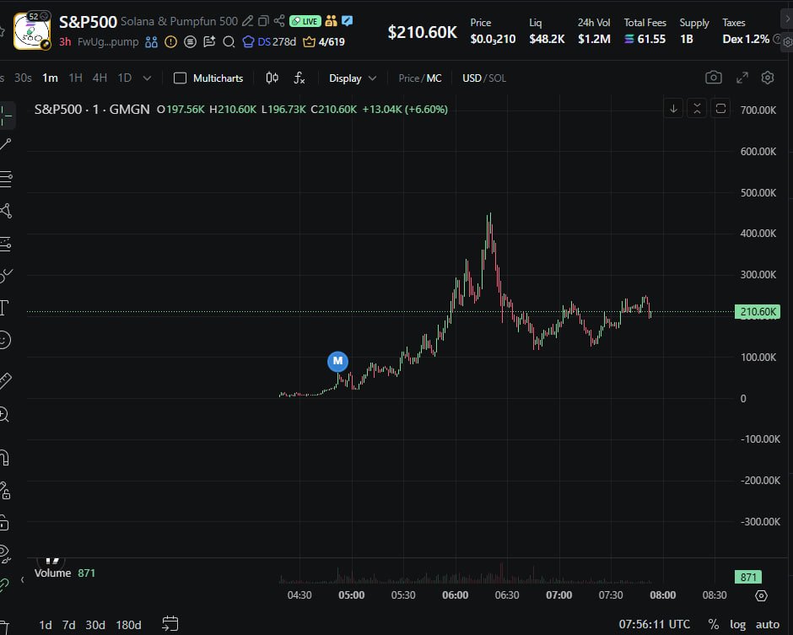Image resolution: width=793 pixels, height=635 pixels.
Task: Toggle the magnet snap mode
Action: point(4,458)
